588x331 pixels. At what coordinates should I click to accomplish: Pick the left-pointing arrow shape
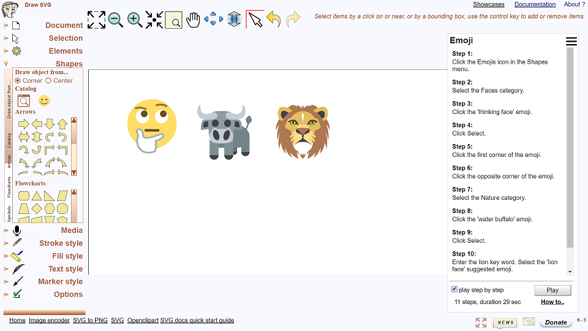(37, 124)
